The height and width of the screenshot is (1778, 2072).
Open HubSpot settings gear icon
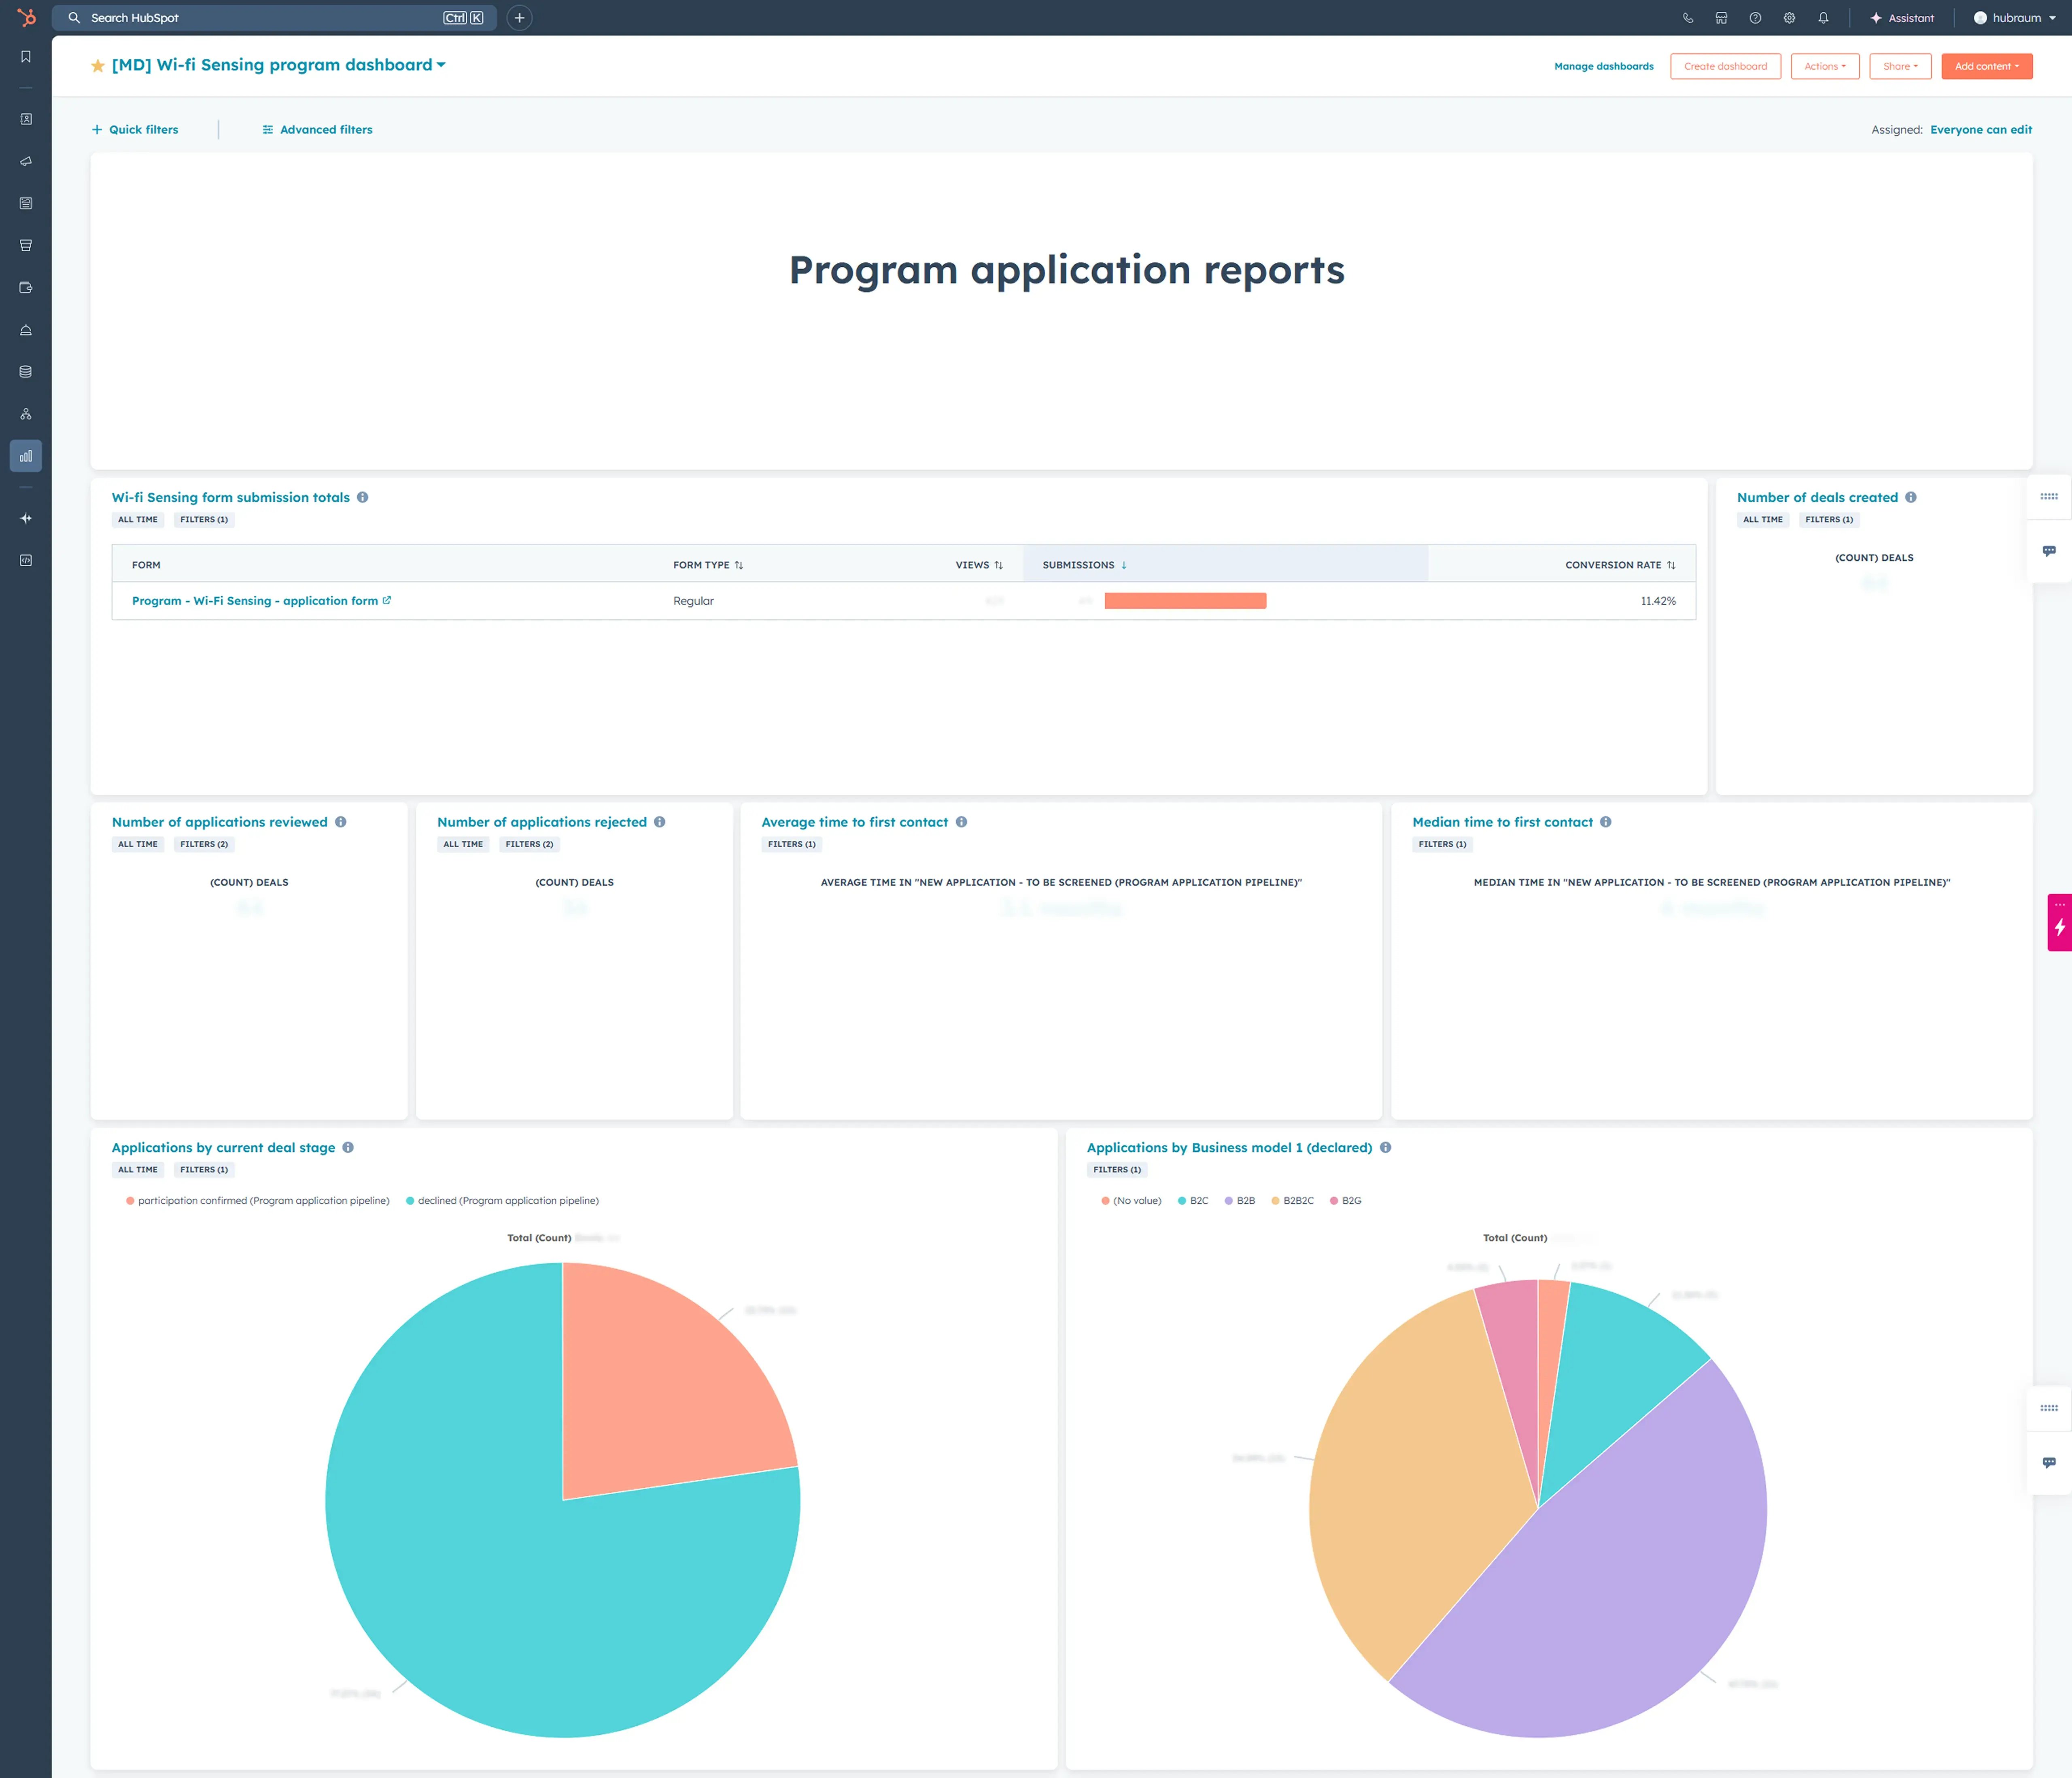click(1789, 17)
